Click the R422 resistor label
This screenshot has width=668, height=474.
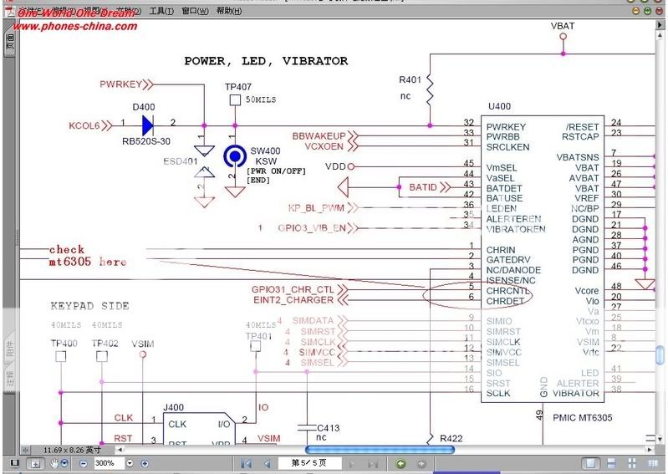coord(451,438)
